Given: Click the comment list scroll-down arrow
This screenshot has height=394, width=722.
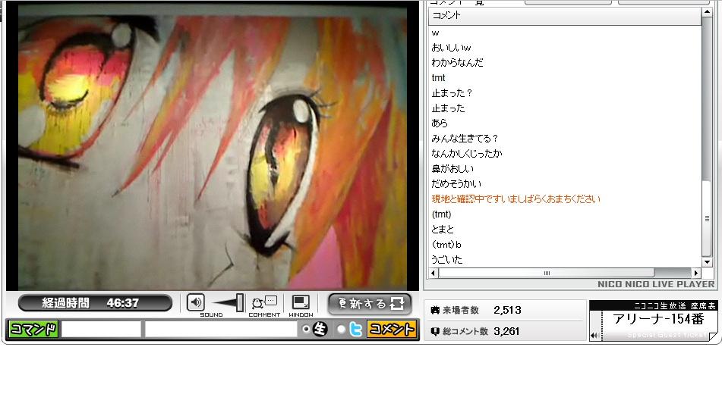Looking at the screenshot, I should pos(707,262).
